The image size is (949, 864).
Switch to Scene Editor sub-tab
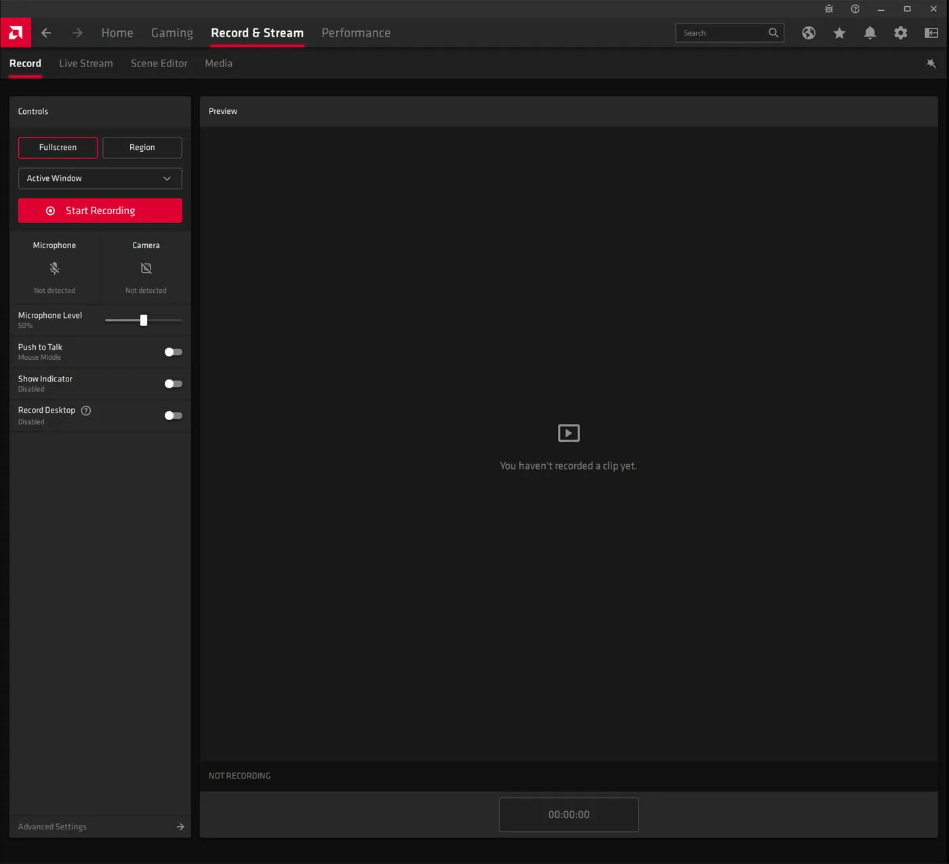tap(159, 63)
